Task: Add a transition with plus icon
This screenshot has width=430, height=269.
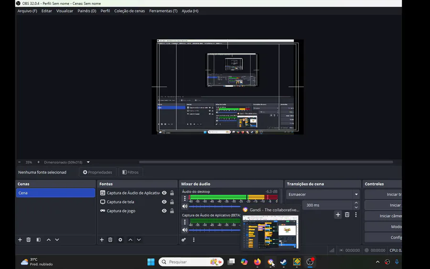Action: pos(338,215)
